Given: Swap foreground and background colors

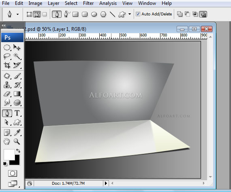Looking at the screenshot, I should 18,150.
